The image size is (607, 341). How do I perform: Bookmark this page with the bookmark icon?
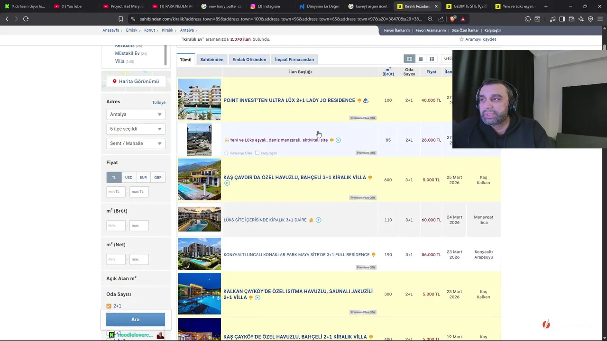point(120,19)
